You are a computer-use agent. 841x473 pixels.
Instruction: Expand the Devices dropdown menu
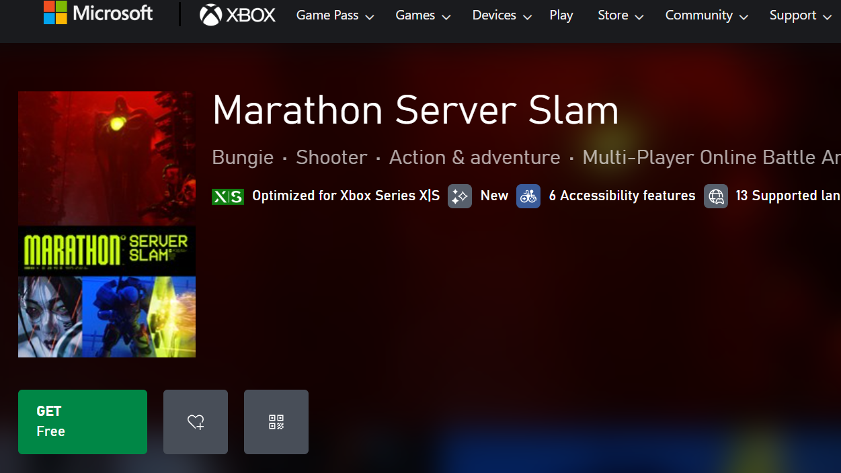(502, 15)
